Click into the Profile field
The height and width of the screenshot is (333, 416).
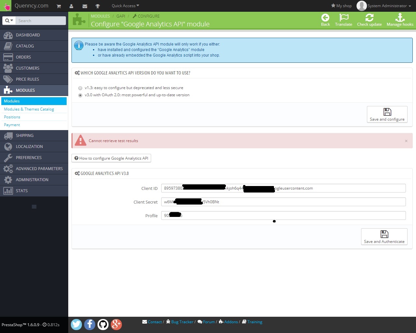point(283,216)
